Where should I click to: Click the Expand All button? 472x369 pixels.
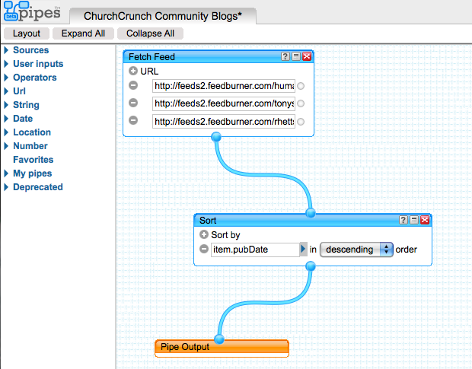click(x=83, y=33)
